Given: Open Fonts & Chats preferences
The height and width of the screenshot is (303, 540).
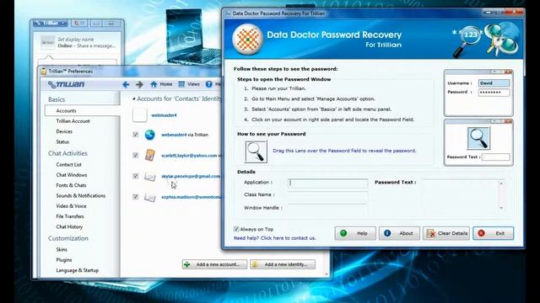Looking at the screenshot, I should pos(71,185).
